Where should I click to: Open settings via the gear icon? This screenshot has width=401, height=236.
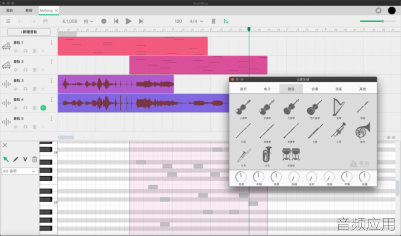coord(378,10)
